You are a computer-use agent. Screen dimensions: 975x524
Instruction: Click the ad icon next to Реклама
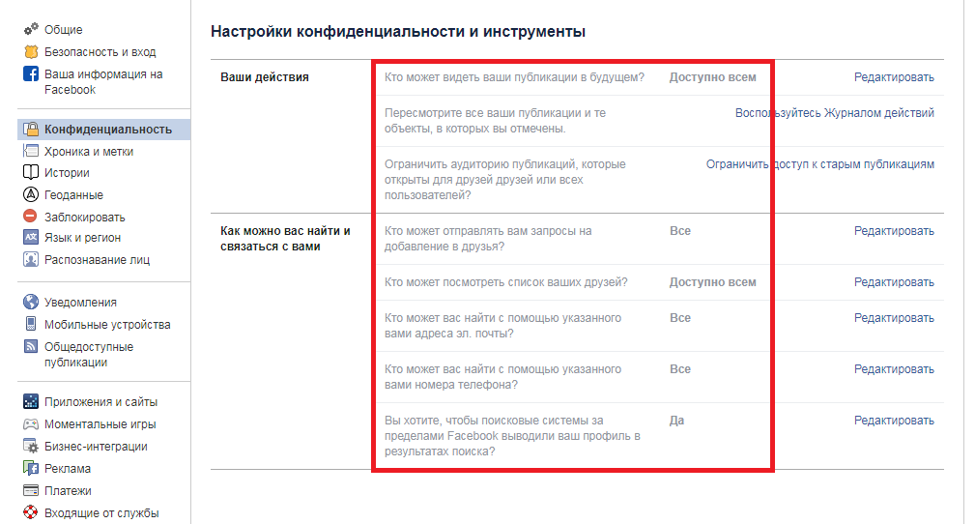[x=31, y=468]
